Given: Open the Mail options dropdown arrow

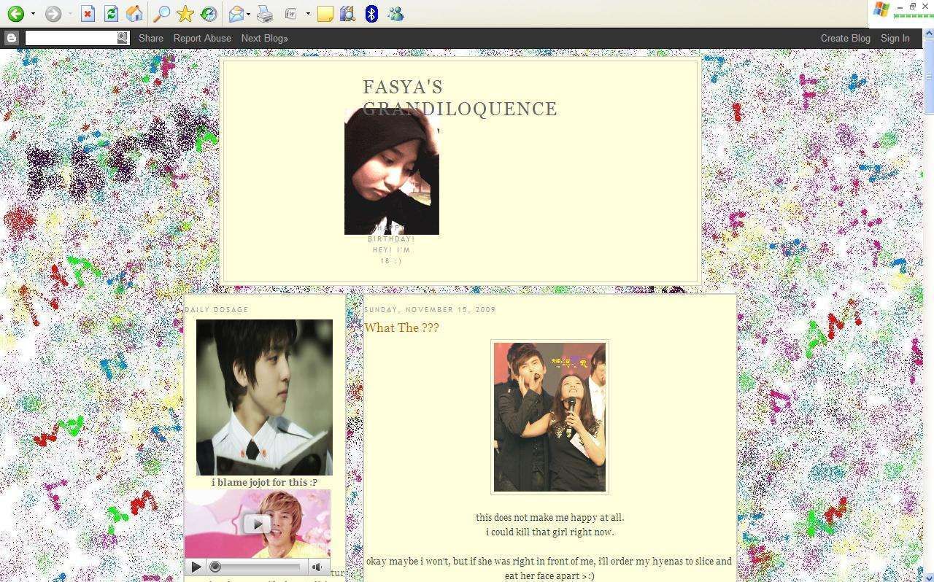Looking at the screenshot, I should pos(249,14).
